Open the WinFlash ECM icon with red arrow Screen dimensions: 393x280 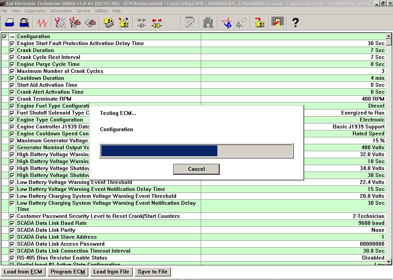coord(259,23)
